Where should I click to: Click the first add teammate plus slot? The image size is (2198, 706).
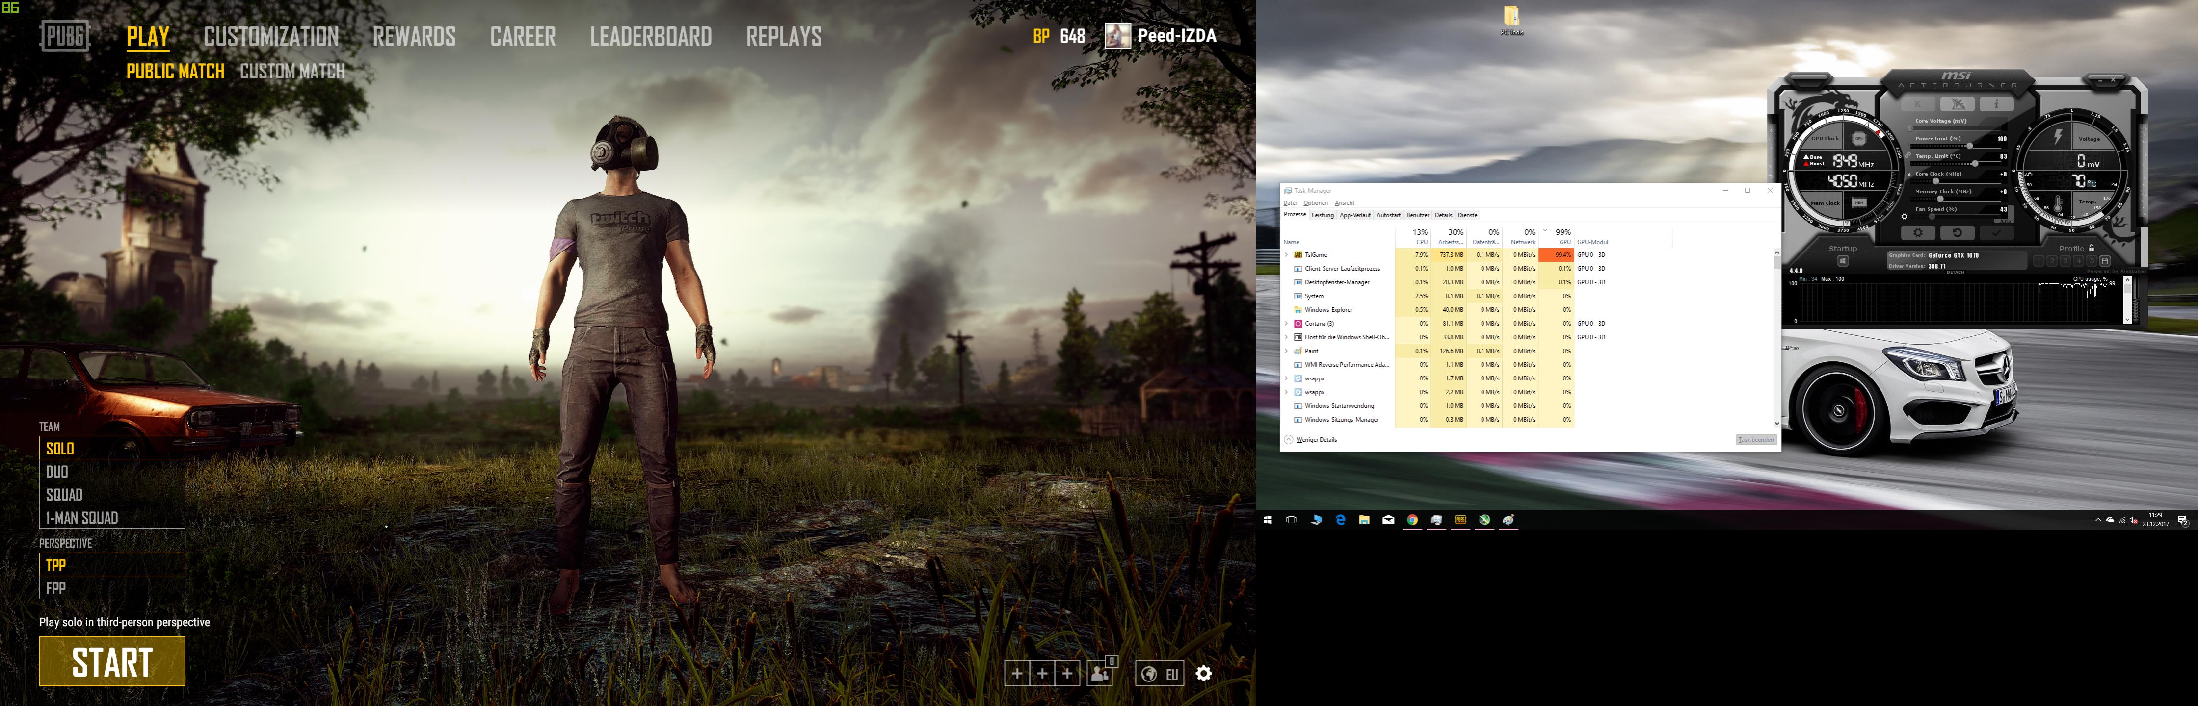pyautogui.click(x=1016, y=674)
